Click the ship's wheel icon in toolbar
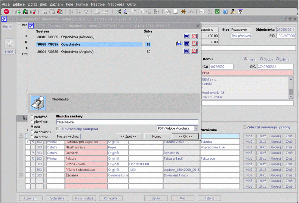Screen dimensions: 299x203 point(183,12)
